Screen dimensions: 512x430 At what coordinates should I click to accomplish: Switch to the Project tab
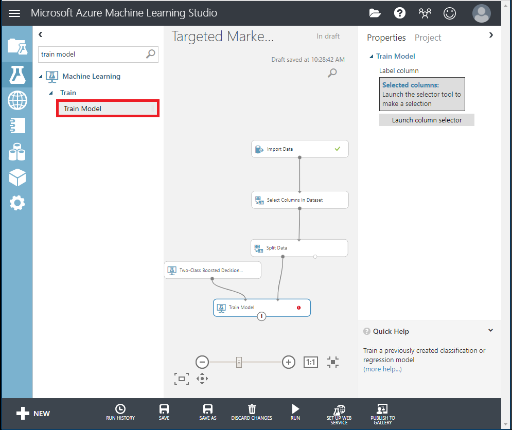click(428, 38)
